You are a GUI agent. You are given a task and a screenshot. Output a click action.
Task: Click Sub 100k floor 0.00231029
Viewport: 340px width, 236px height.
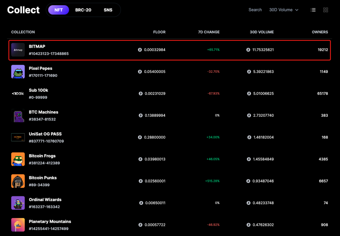point(155,94)
